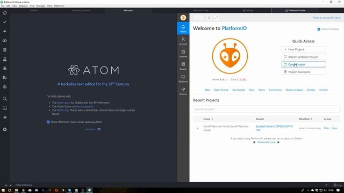
Task: Sort recent projects by Name column
Action: pyautogui.click(x=208, y=119)
